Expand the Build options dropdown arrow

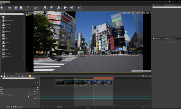pos(61,8)
